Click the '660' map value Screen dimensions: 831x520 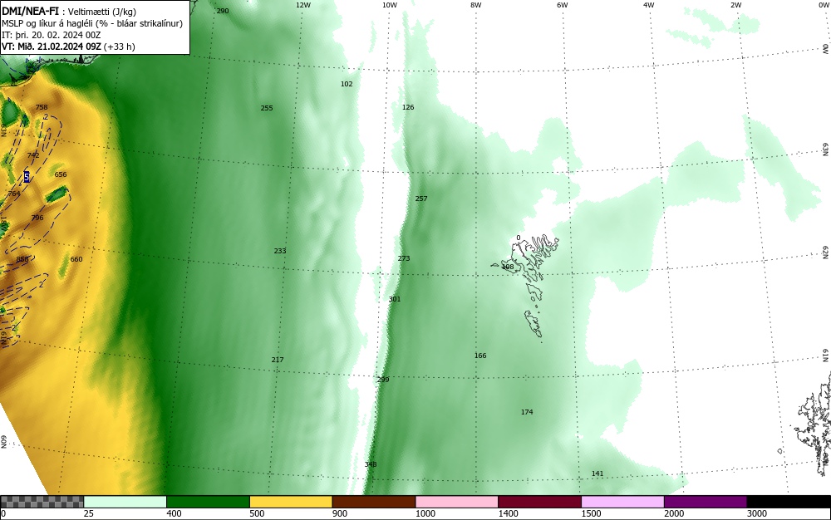point(76,259)
